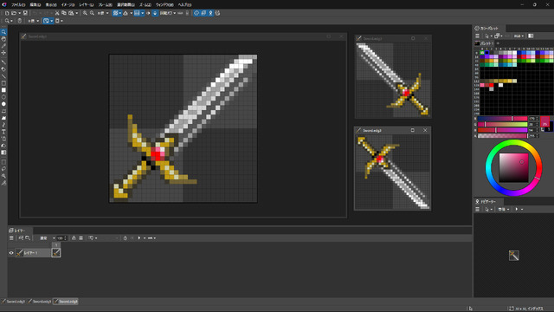The height and width of the screenshot is (312, 554).
Task: Select the hand pan tool in left toolbox
Action: coord(3,39)
